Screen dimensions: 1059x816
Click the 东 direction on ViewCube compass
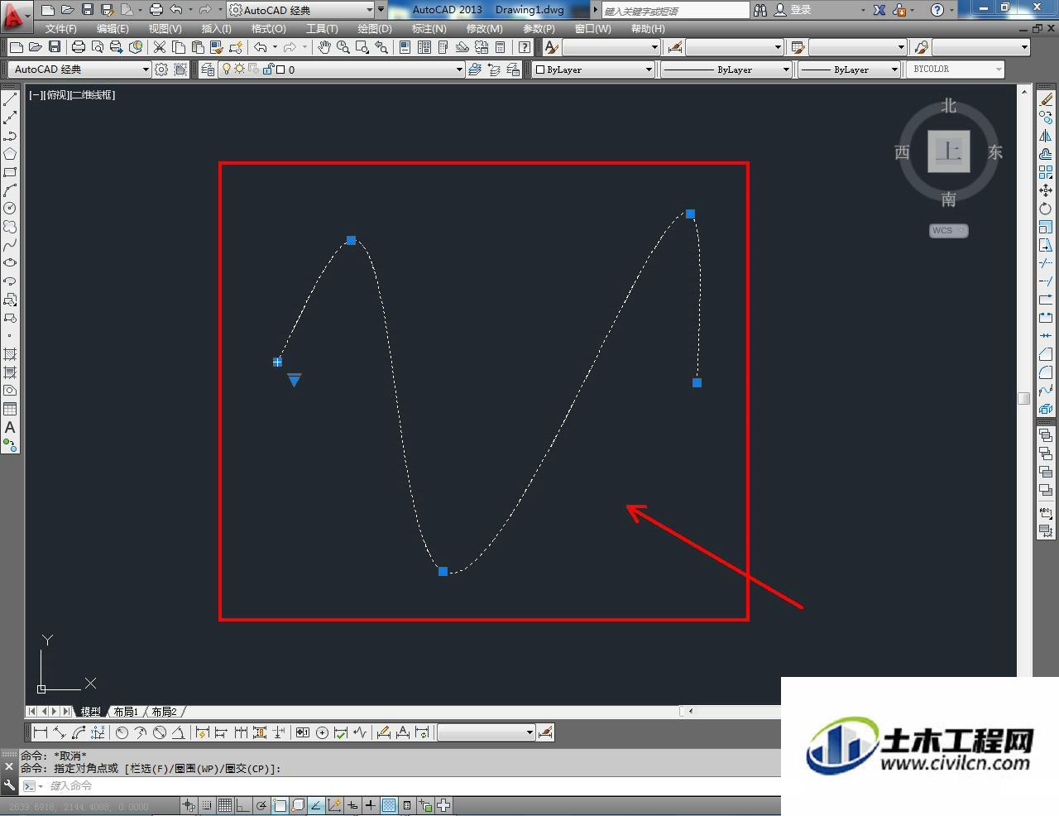click(x=994, y=152)
